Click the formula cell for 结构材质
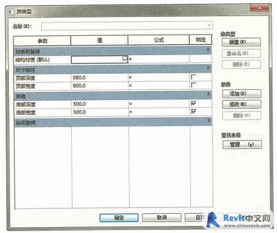The image size is (277, 233). pos(158,59)
